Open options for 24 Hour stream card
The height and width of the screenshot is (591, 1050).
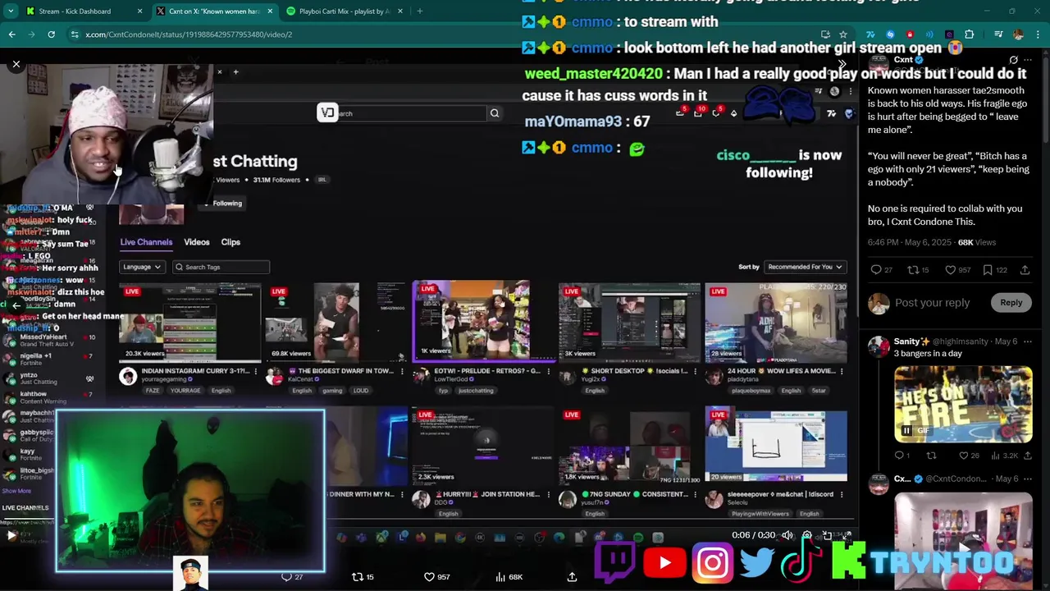(841, 371)
